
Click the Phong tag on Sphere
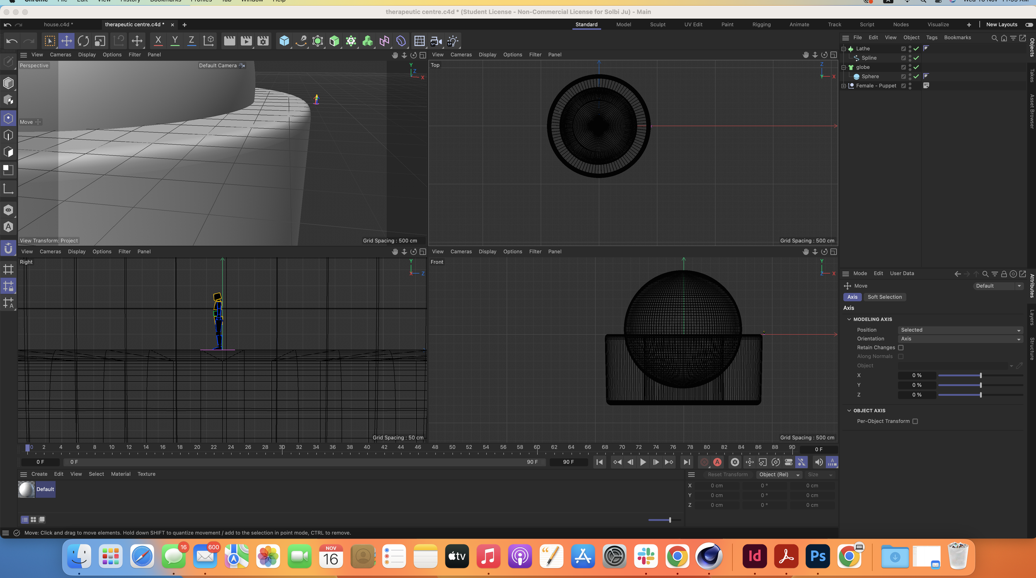pos(926,76)
